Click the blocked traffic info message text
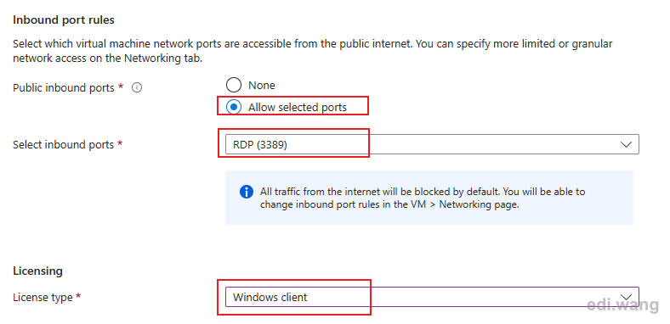Screen dimensions: 670x324 pos(423,198)
